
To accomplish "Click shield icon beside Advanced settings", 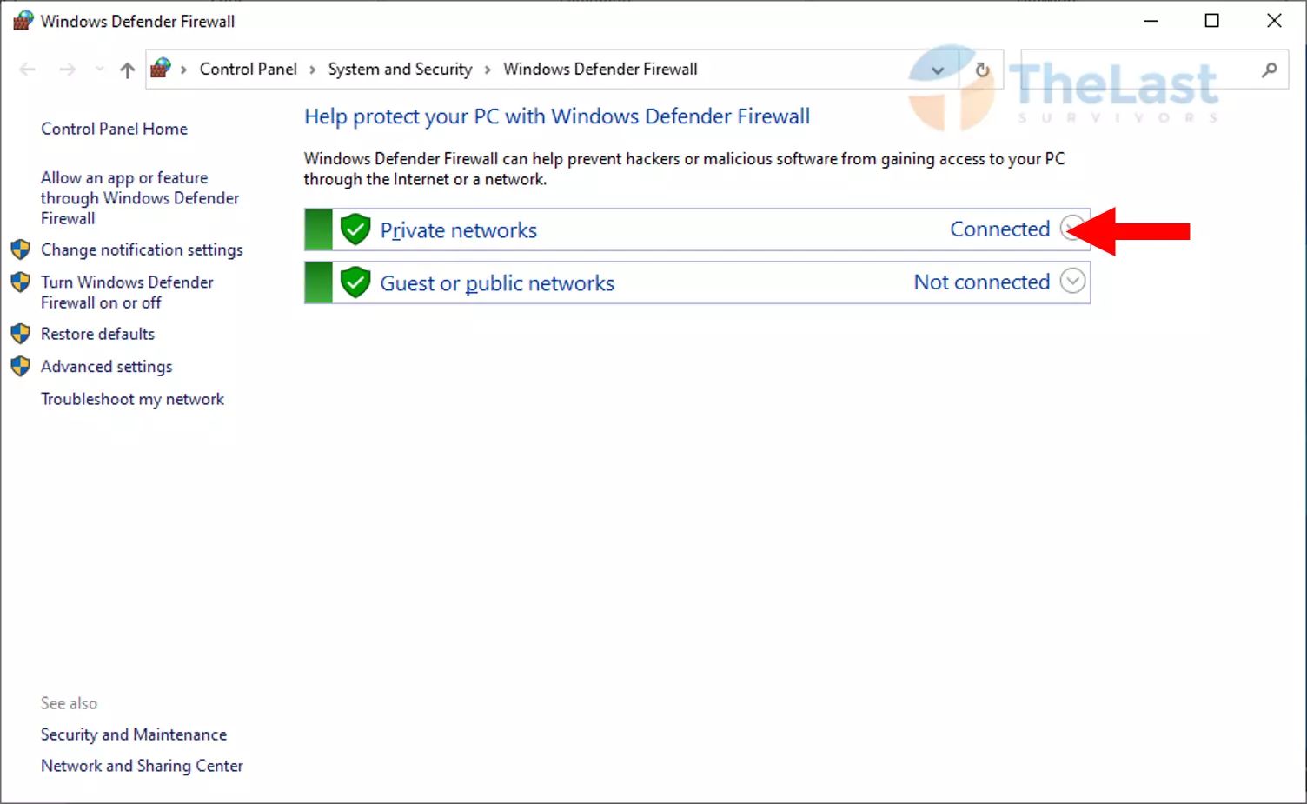I will (21, 367).
